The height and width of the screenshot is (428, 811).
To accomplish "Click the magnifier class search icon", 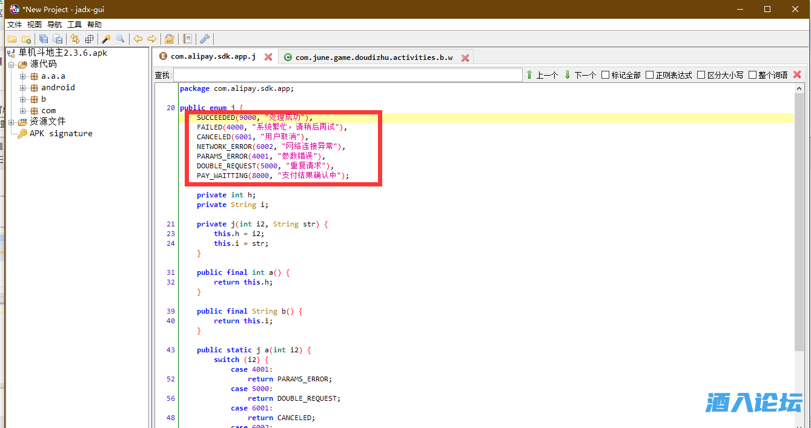I will 121,39.
